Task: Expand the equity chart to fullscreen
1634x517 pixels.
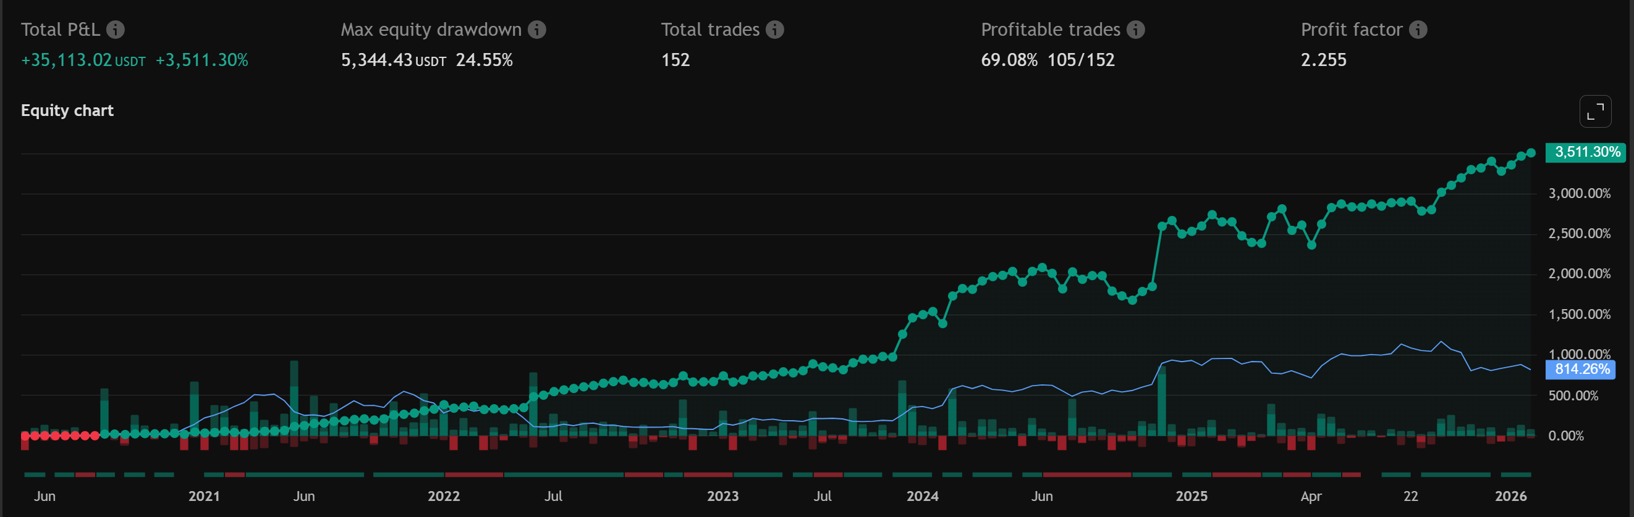Action: (1594, 112)
